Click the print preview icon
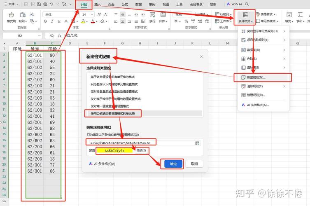This screenshot has width=310, height=206. click(45, 4)
